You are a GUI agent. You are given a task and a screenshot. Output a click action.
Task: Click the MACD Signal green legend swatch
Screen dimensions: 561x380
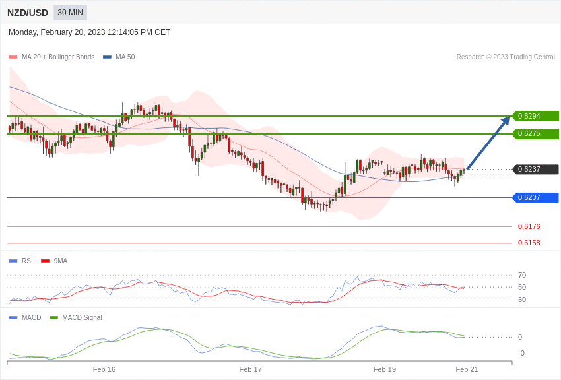[x=53, y=317]
